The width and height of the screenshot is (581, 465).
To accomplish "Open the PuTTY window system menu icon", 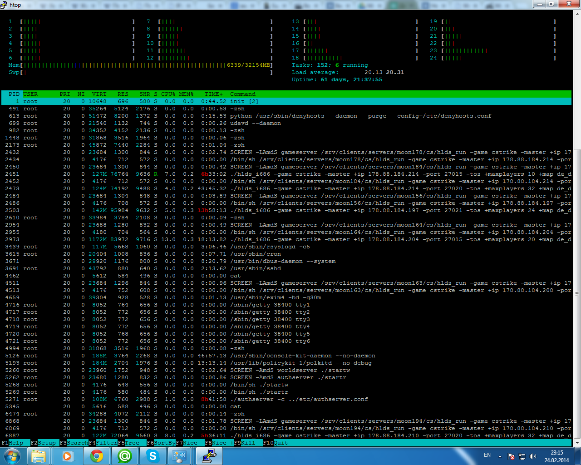I will 4,5.
